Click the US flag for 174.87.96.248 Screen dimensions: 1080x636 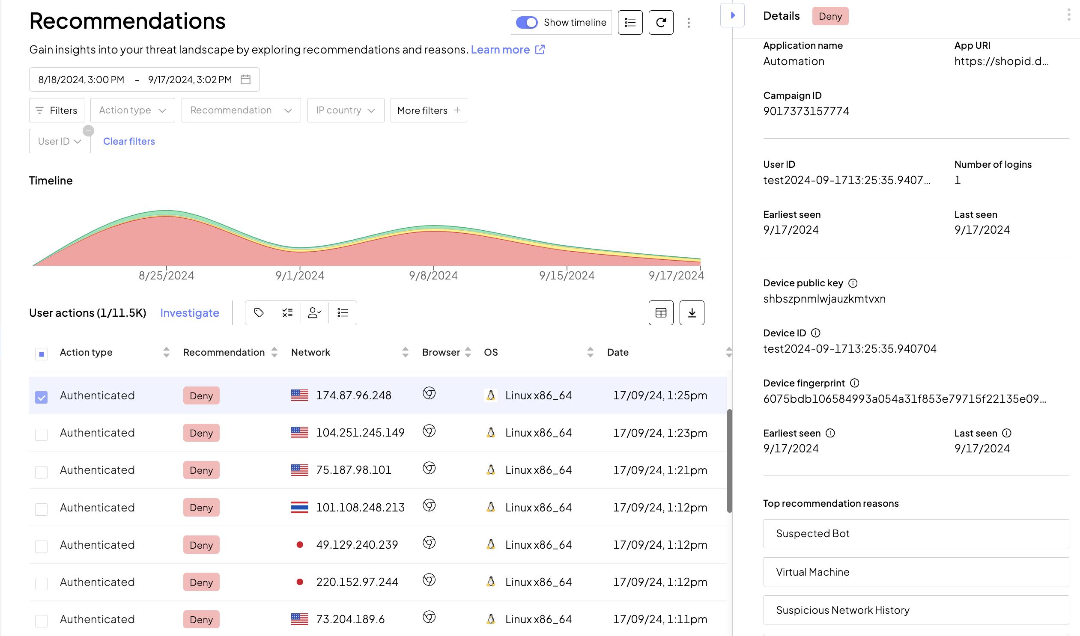(300, 395)
